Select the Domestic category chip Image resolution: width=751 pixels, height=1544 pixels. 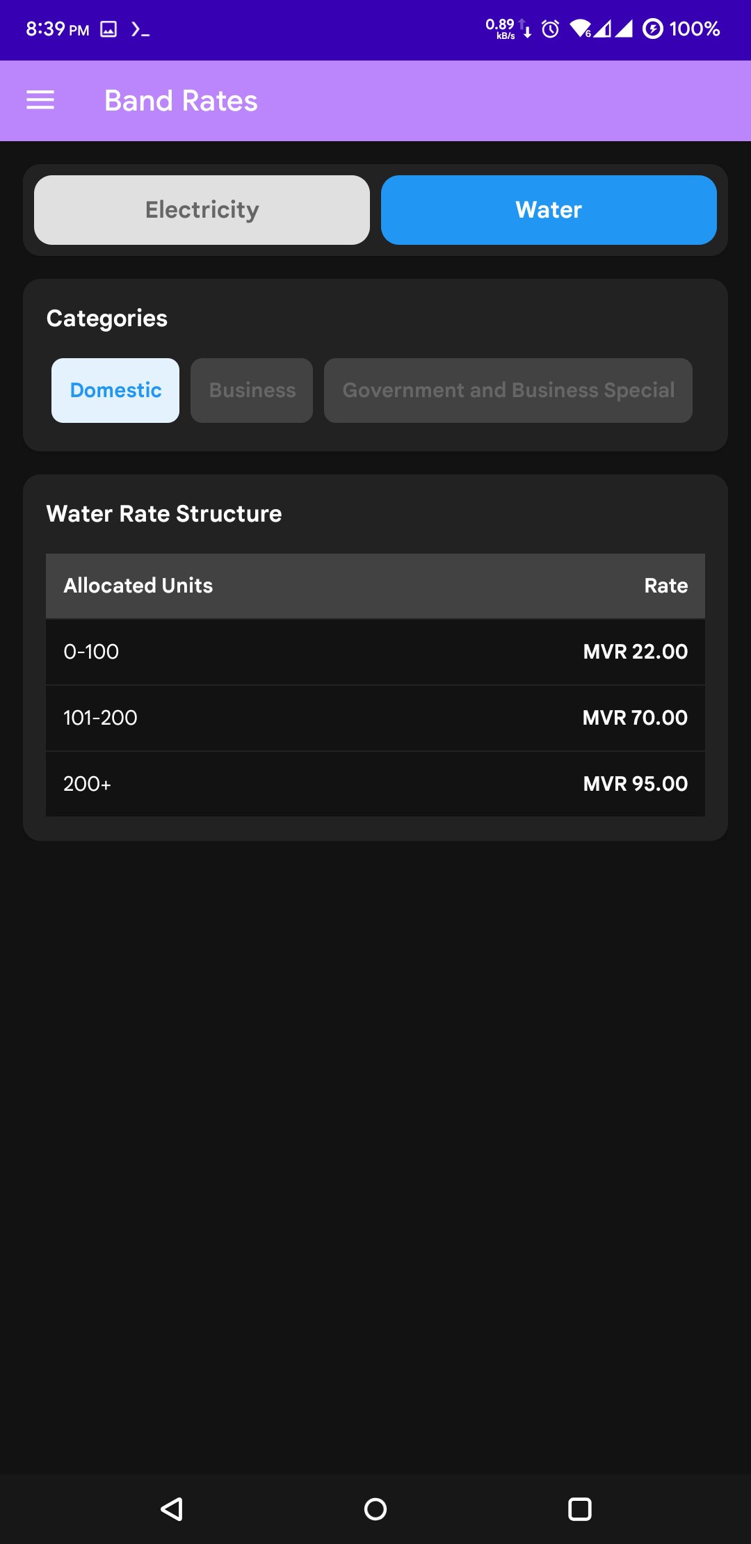[x=115, y=390]
